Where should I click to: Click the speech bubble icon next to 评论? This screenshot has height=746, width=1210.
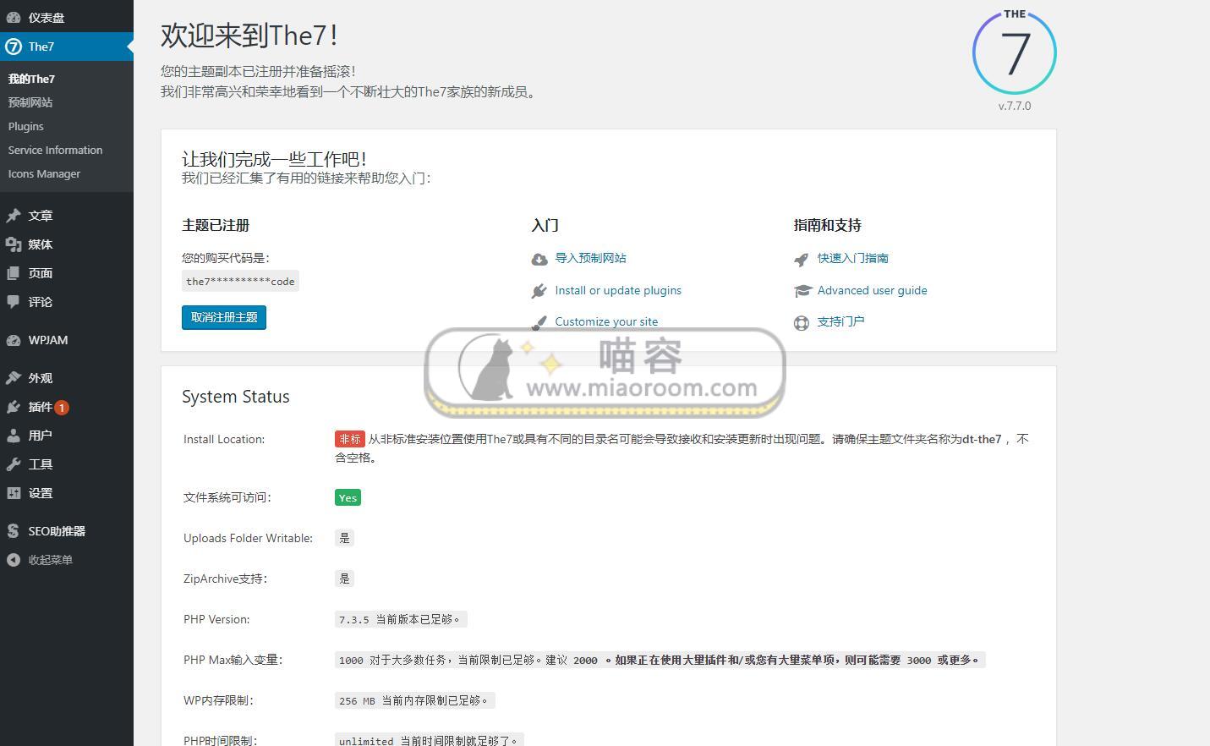pyautogui.click(x=14, y=302)
